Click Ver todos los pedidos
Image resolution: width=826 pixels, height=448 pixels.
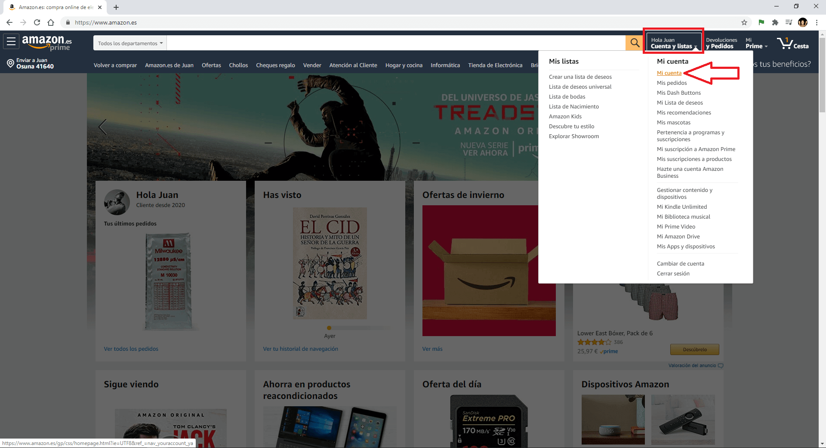(x=131, y=349)
